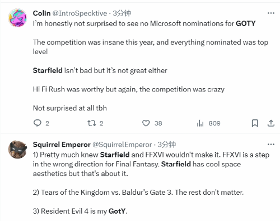280x221 pixels.
Task: Click the display name Squirrel Emperor
Action: (x=62, y=145)
